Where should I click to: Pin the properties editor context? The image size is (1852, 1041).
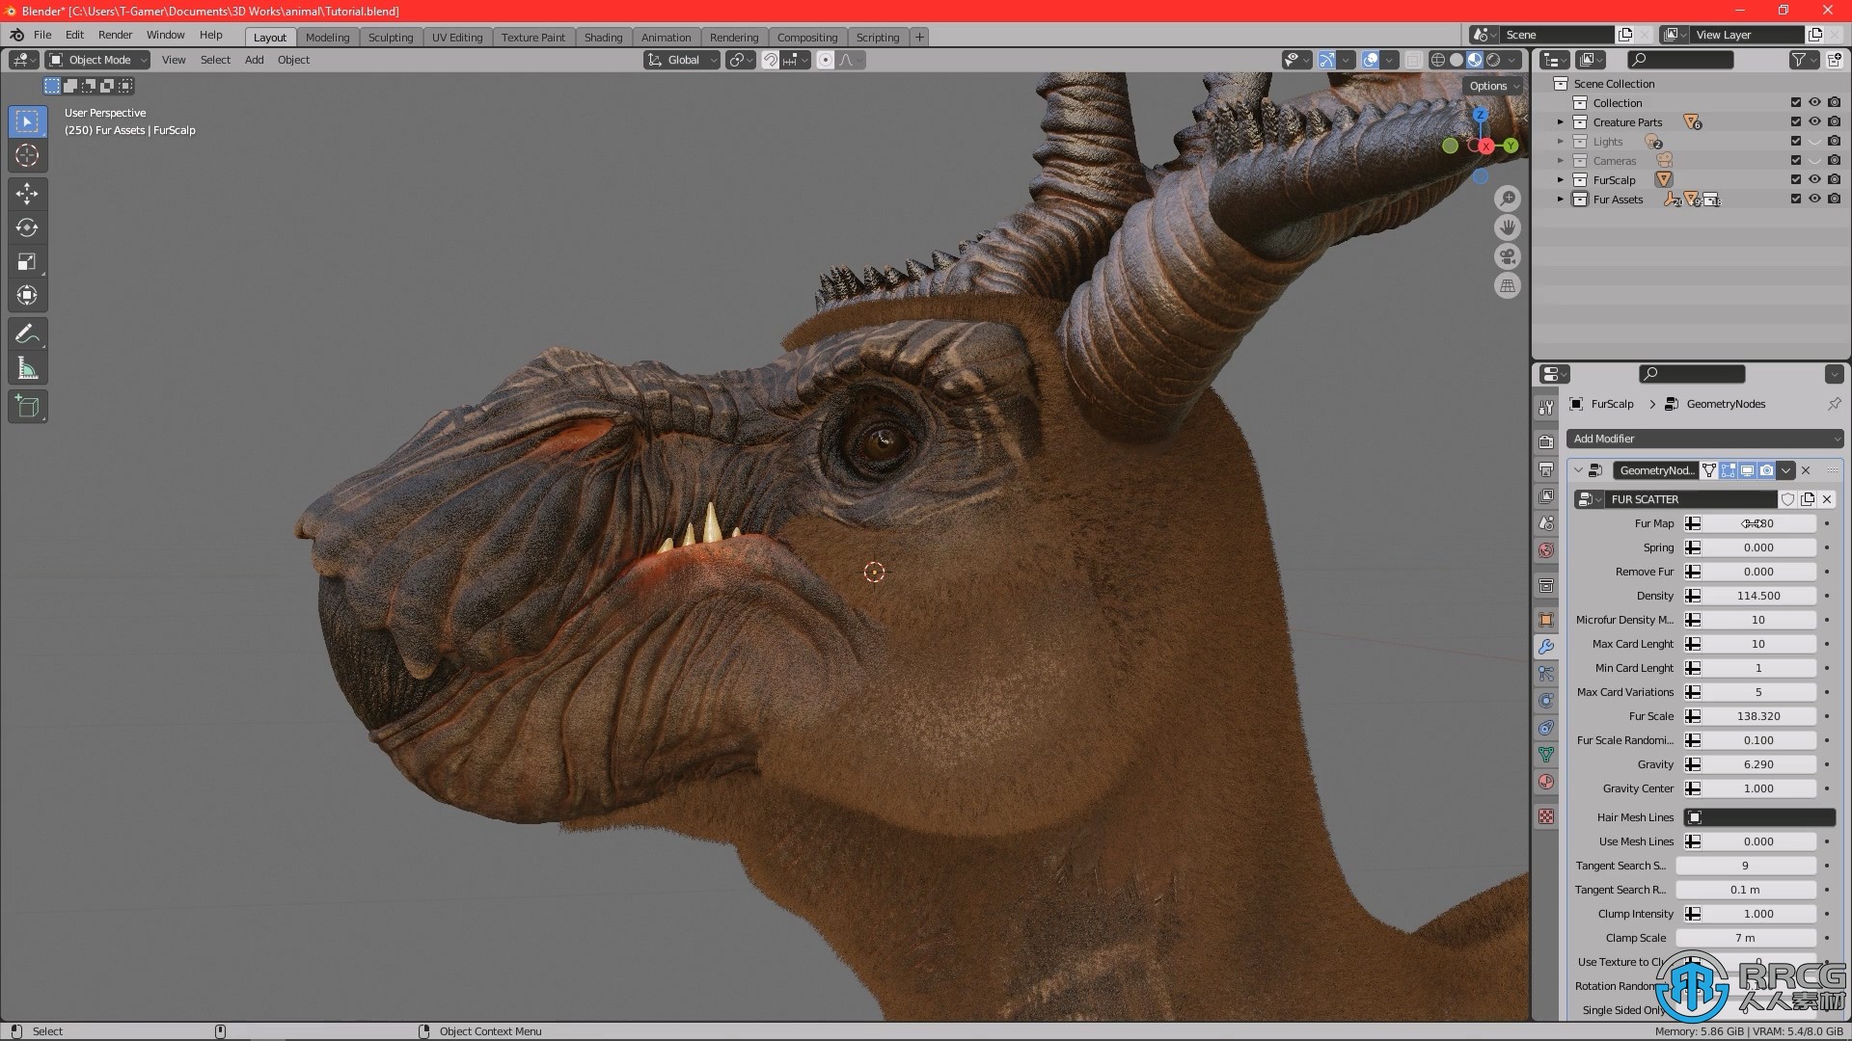(x=1834, y=404)
